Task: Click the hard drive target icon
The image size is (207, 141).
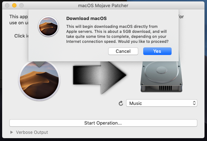Action: (161, 77)
